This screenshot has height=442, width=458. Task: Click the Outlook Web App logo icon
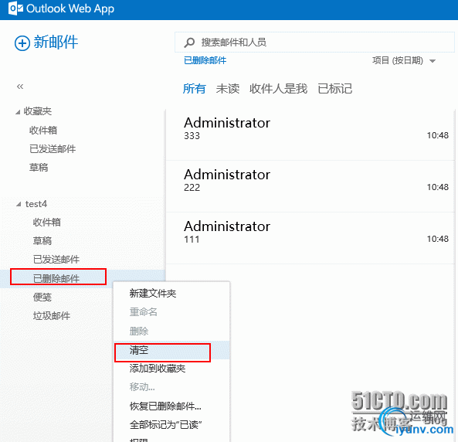15,8
